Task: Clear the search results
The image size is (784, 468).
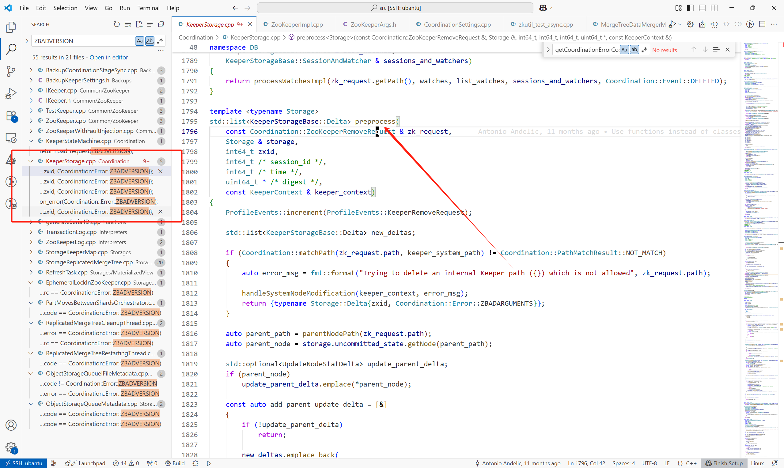Action: pyautogui.click(x=128, y=24)
